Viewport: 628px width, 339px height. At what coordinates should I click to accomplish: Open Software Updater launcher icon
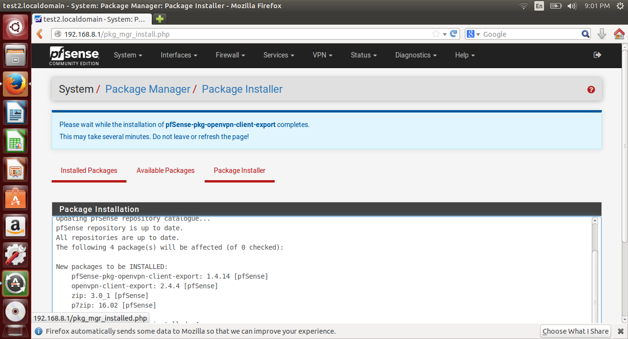point(15,283)
